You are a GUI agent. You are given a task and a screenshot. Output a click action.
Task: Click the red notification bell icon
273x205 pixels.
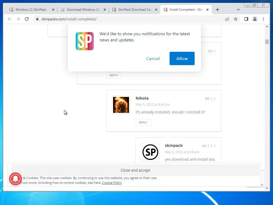pos(15,179)
